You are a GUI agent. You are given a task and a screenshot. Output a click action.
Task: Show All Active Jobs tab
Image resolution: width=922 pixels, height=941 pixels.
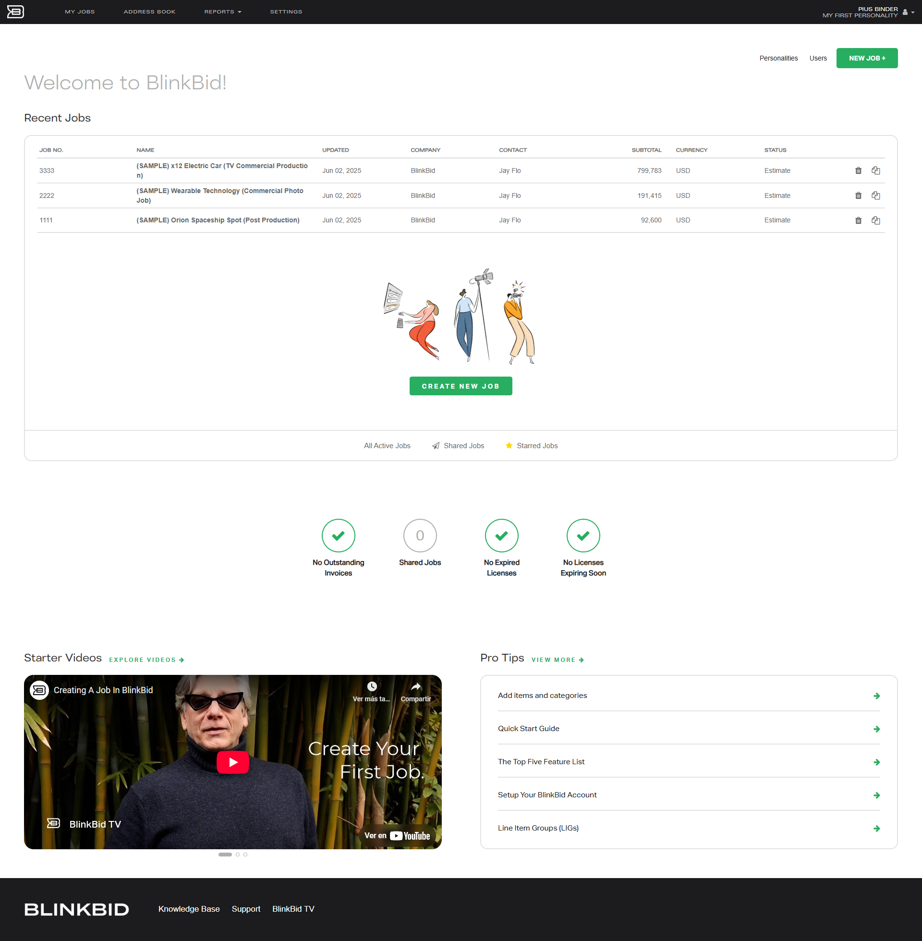[387, 446]
